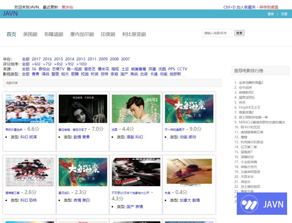Screen dimensions: 292x223
Task: Open the 洗罪 poster thumbnail
Action: [x=136, y=109]
